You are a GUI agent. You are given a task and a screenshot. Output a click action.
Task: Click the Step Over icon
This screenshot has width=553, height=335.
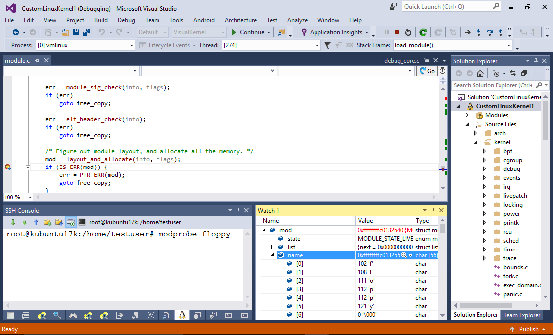coord(490,32)
